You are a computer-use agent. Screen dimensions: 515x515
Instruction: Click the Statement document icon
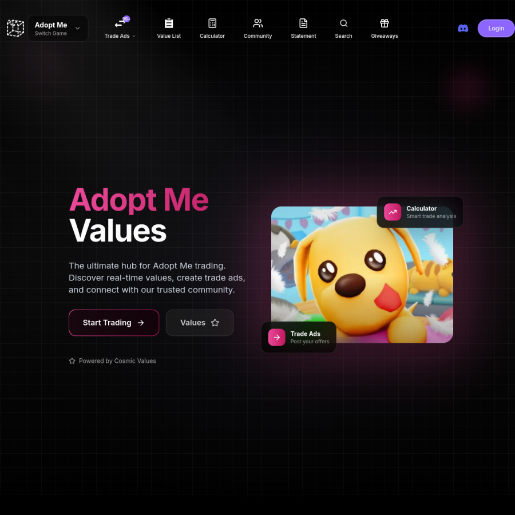tap(303, 23)
